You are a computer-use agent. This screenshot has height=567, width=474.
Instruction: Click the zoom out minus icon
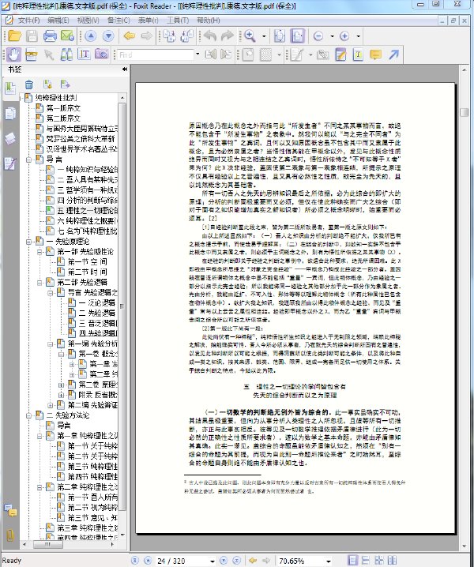click(318, 36)
